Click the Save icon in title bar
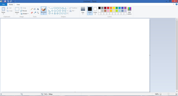This screenshot has height=96, width=178. (x=5, y=1)
